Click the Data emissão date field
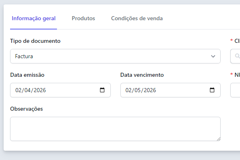This screenshot has height=160, width=240. tap(60, 90)
